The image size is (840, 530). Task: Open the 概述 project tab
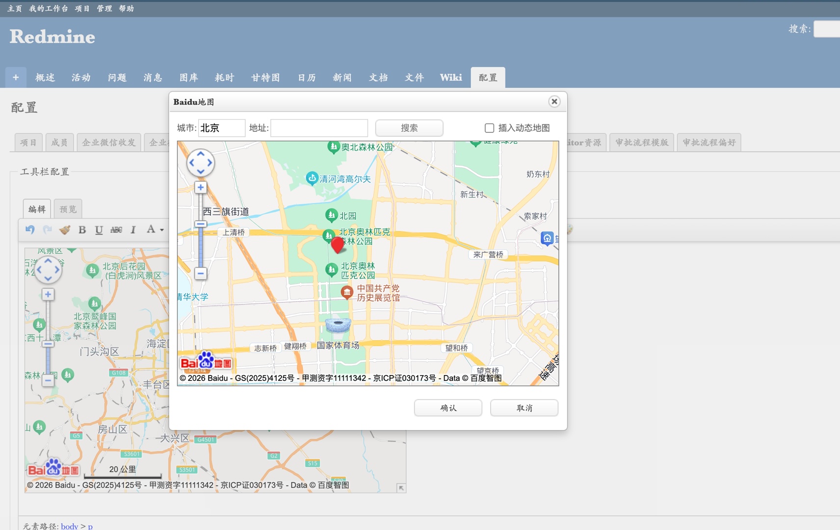coord(45,77)
